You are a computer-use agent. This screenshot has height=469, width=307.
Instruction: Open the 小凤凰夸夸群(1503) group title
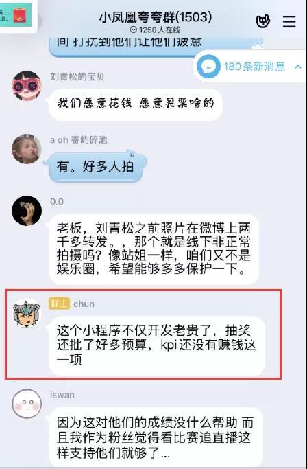point(156,18)
